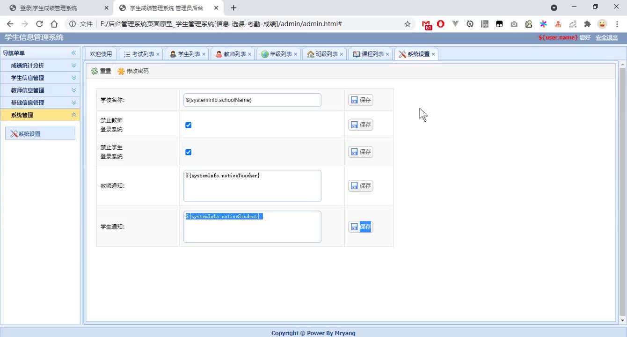Expand 学生信息管理 menu section
Screen dimensions: 627x337
tap(73, 78)
